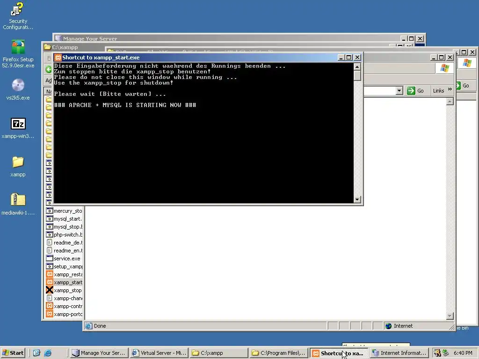Click the first system tray icon
479x359 pixels.
pos(437,353)
